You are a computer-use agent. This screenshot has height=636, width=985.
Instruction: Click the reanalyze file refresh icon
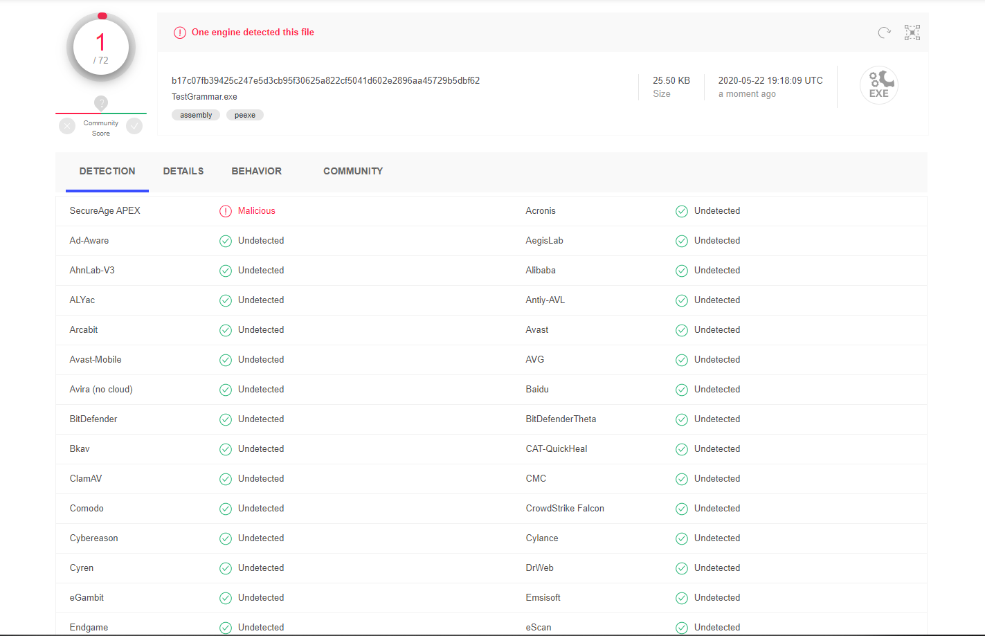[x=884, y=33]
